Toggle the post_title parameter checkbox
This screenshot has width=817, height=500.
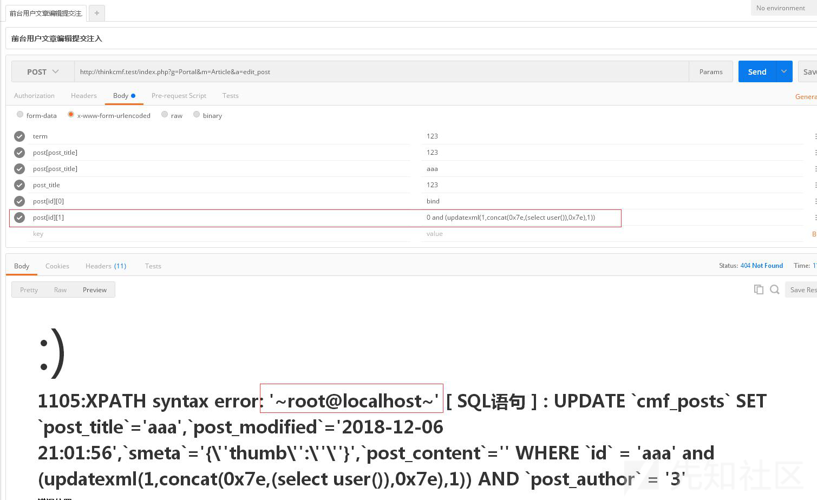[19, 185]
